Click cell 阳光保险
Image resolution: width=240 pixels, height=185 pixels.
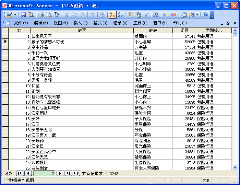coord(153,146)
